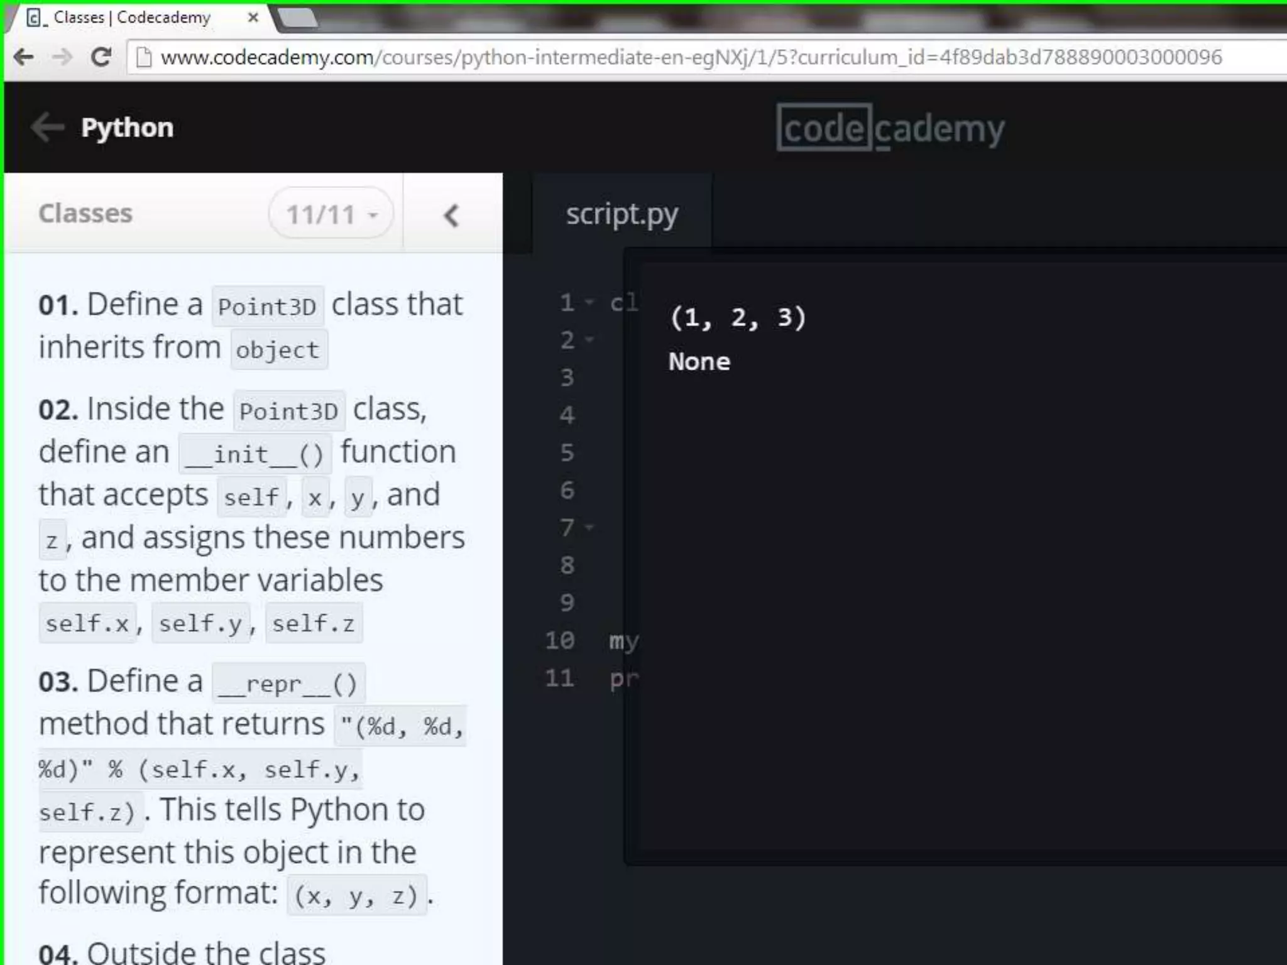Open the Python course title link
The height and width of the screenshot is (965, 1287).
[x=127, y=128]
